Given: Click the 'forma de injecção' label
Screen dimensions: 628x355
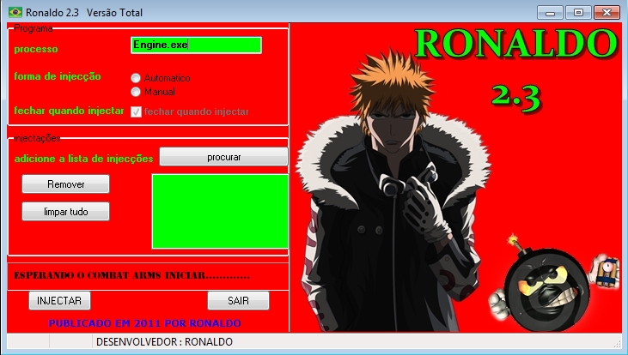Looking at the screenshot, I should pos(58,76).
